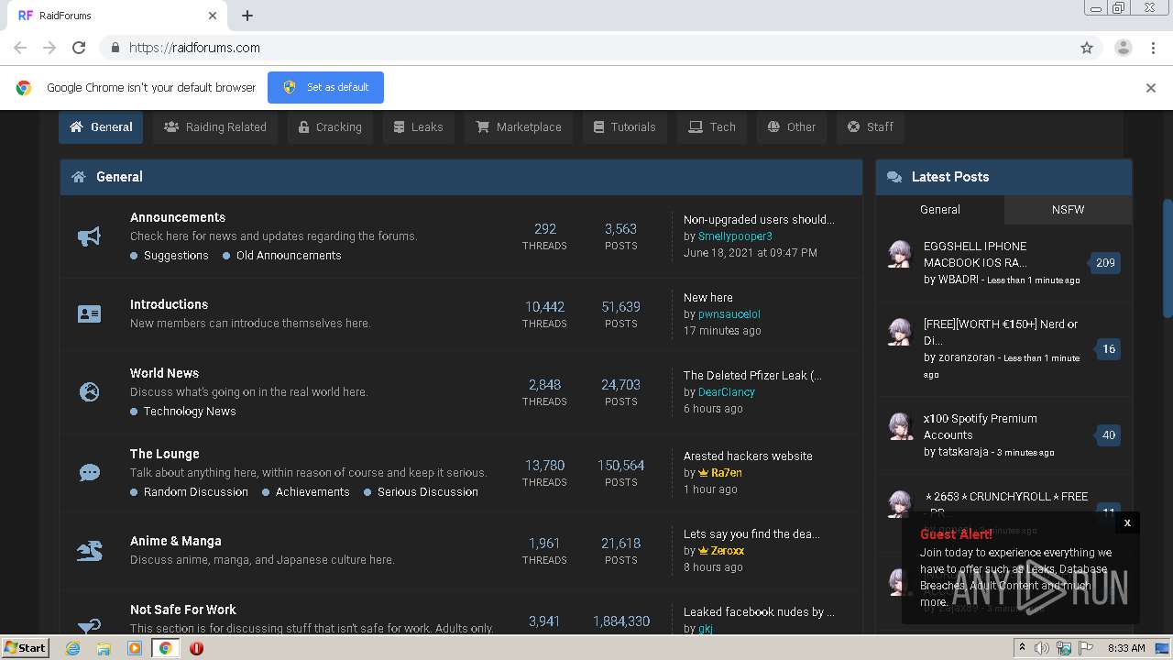The height and width of the screenshot is (660, 1173).
Task: Open media player from taskbar
Action: (135, 648)
